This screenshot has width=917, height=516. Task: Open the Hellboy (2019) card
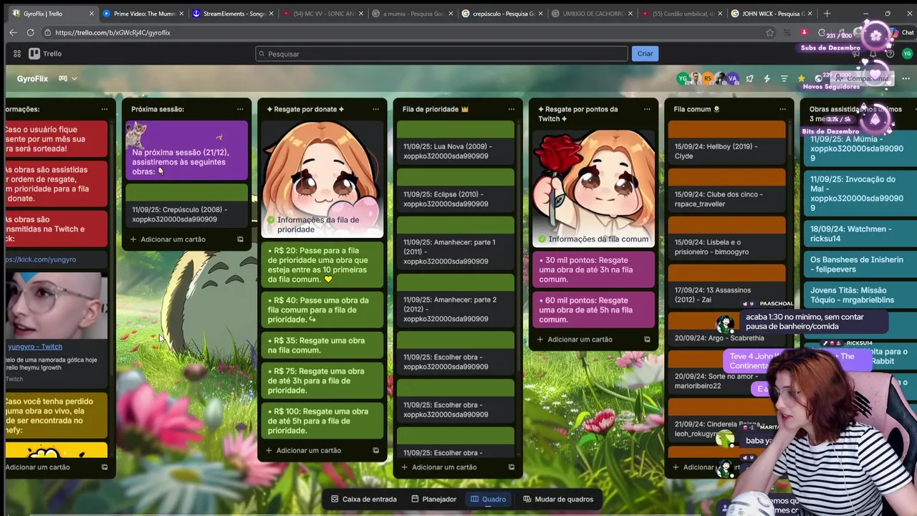[x=727, y=142]
